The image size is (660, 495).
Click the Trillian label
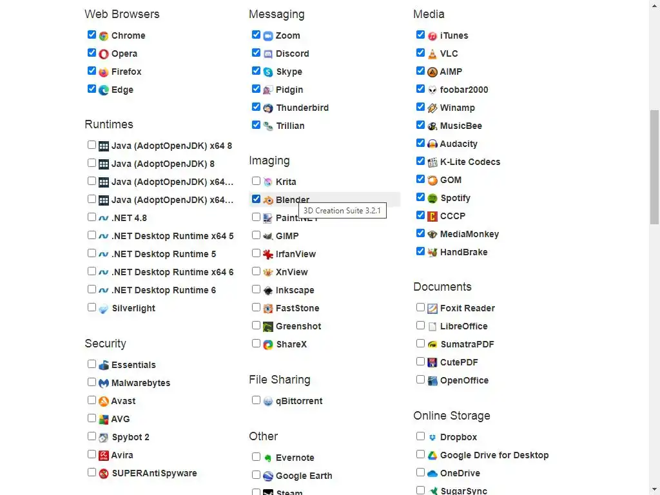pyautogui.click(x=290, y=126)
